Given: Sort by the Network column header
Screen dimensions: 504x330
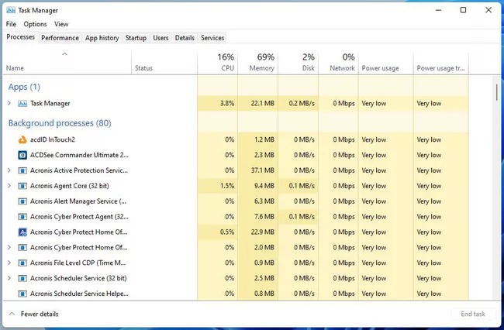Looking at the screenshot, I should tap(339, 64).
